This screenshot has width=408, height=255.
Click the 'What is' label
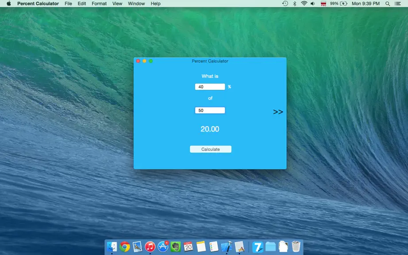click(210, 76)
